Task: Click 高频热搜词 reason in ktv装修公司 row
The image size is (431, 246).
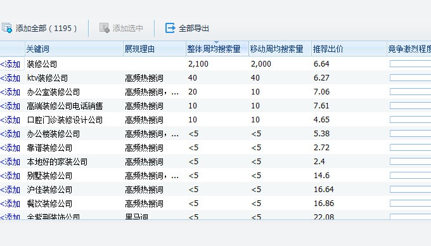Action: 145,78
